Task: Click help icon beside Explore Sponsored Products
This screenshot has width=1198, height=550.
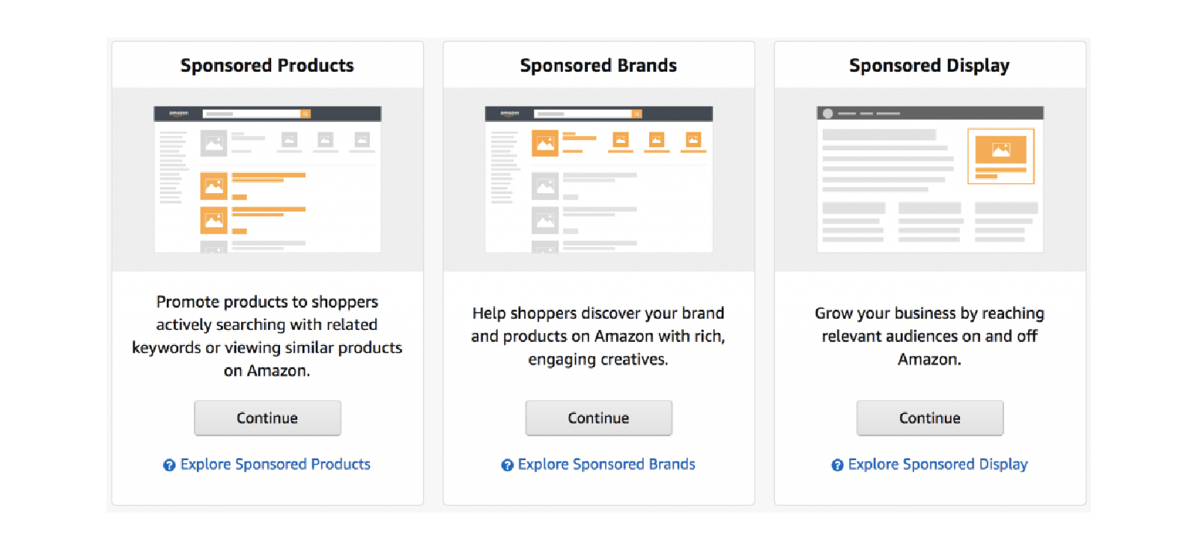Action: coord(169,465)
